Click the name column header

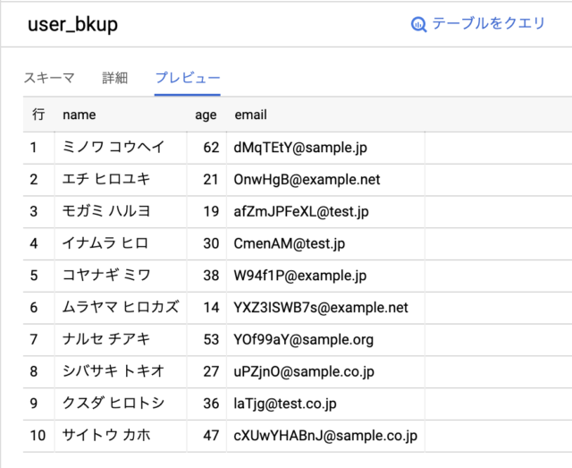80,115
